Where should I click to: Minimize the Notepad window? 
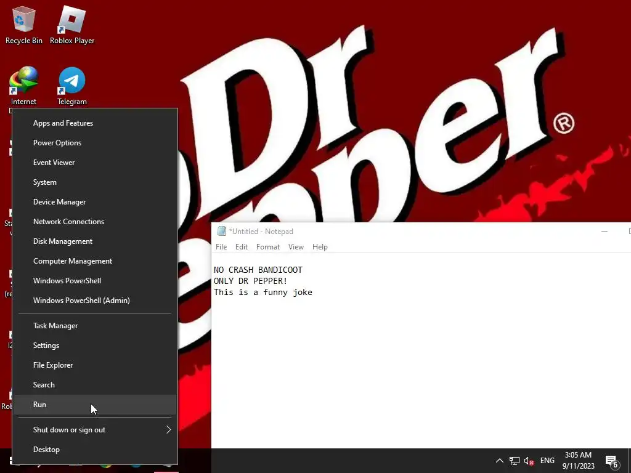pyautogui.click(x=604, y=232)
